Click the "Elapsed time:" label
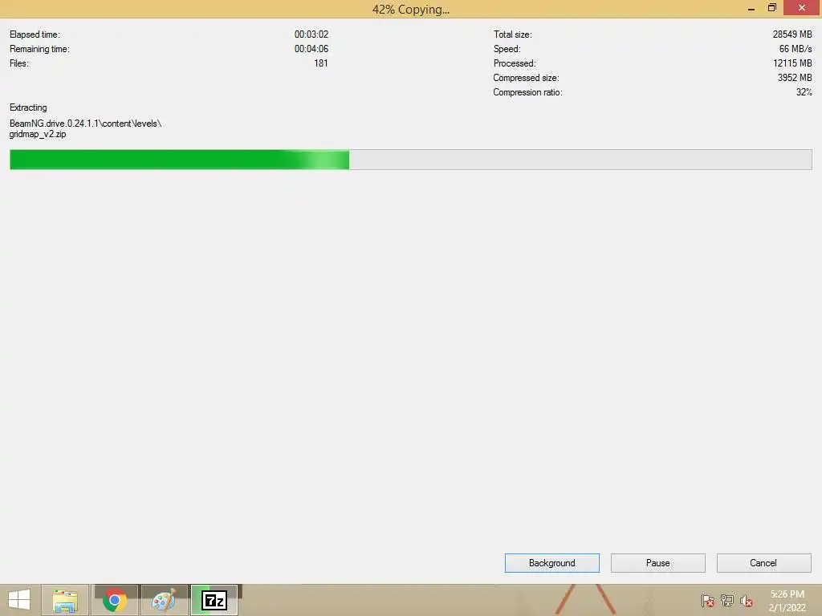The width and height of the screenshot is (822, 616). (x=35, y=34)
